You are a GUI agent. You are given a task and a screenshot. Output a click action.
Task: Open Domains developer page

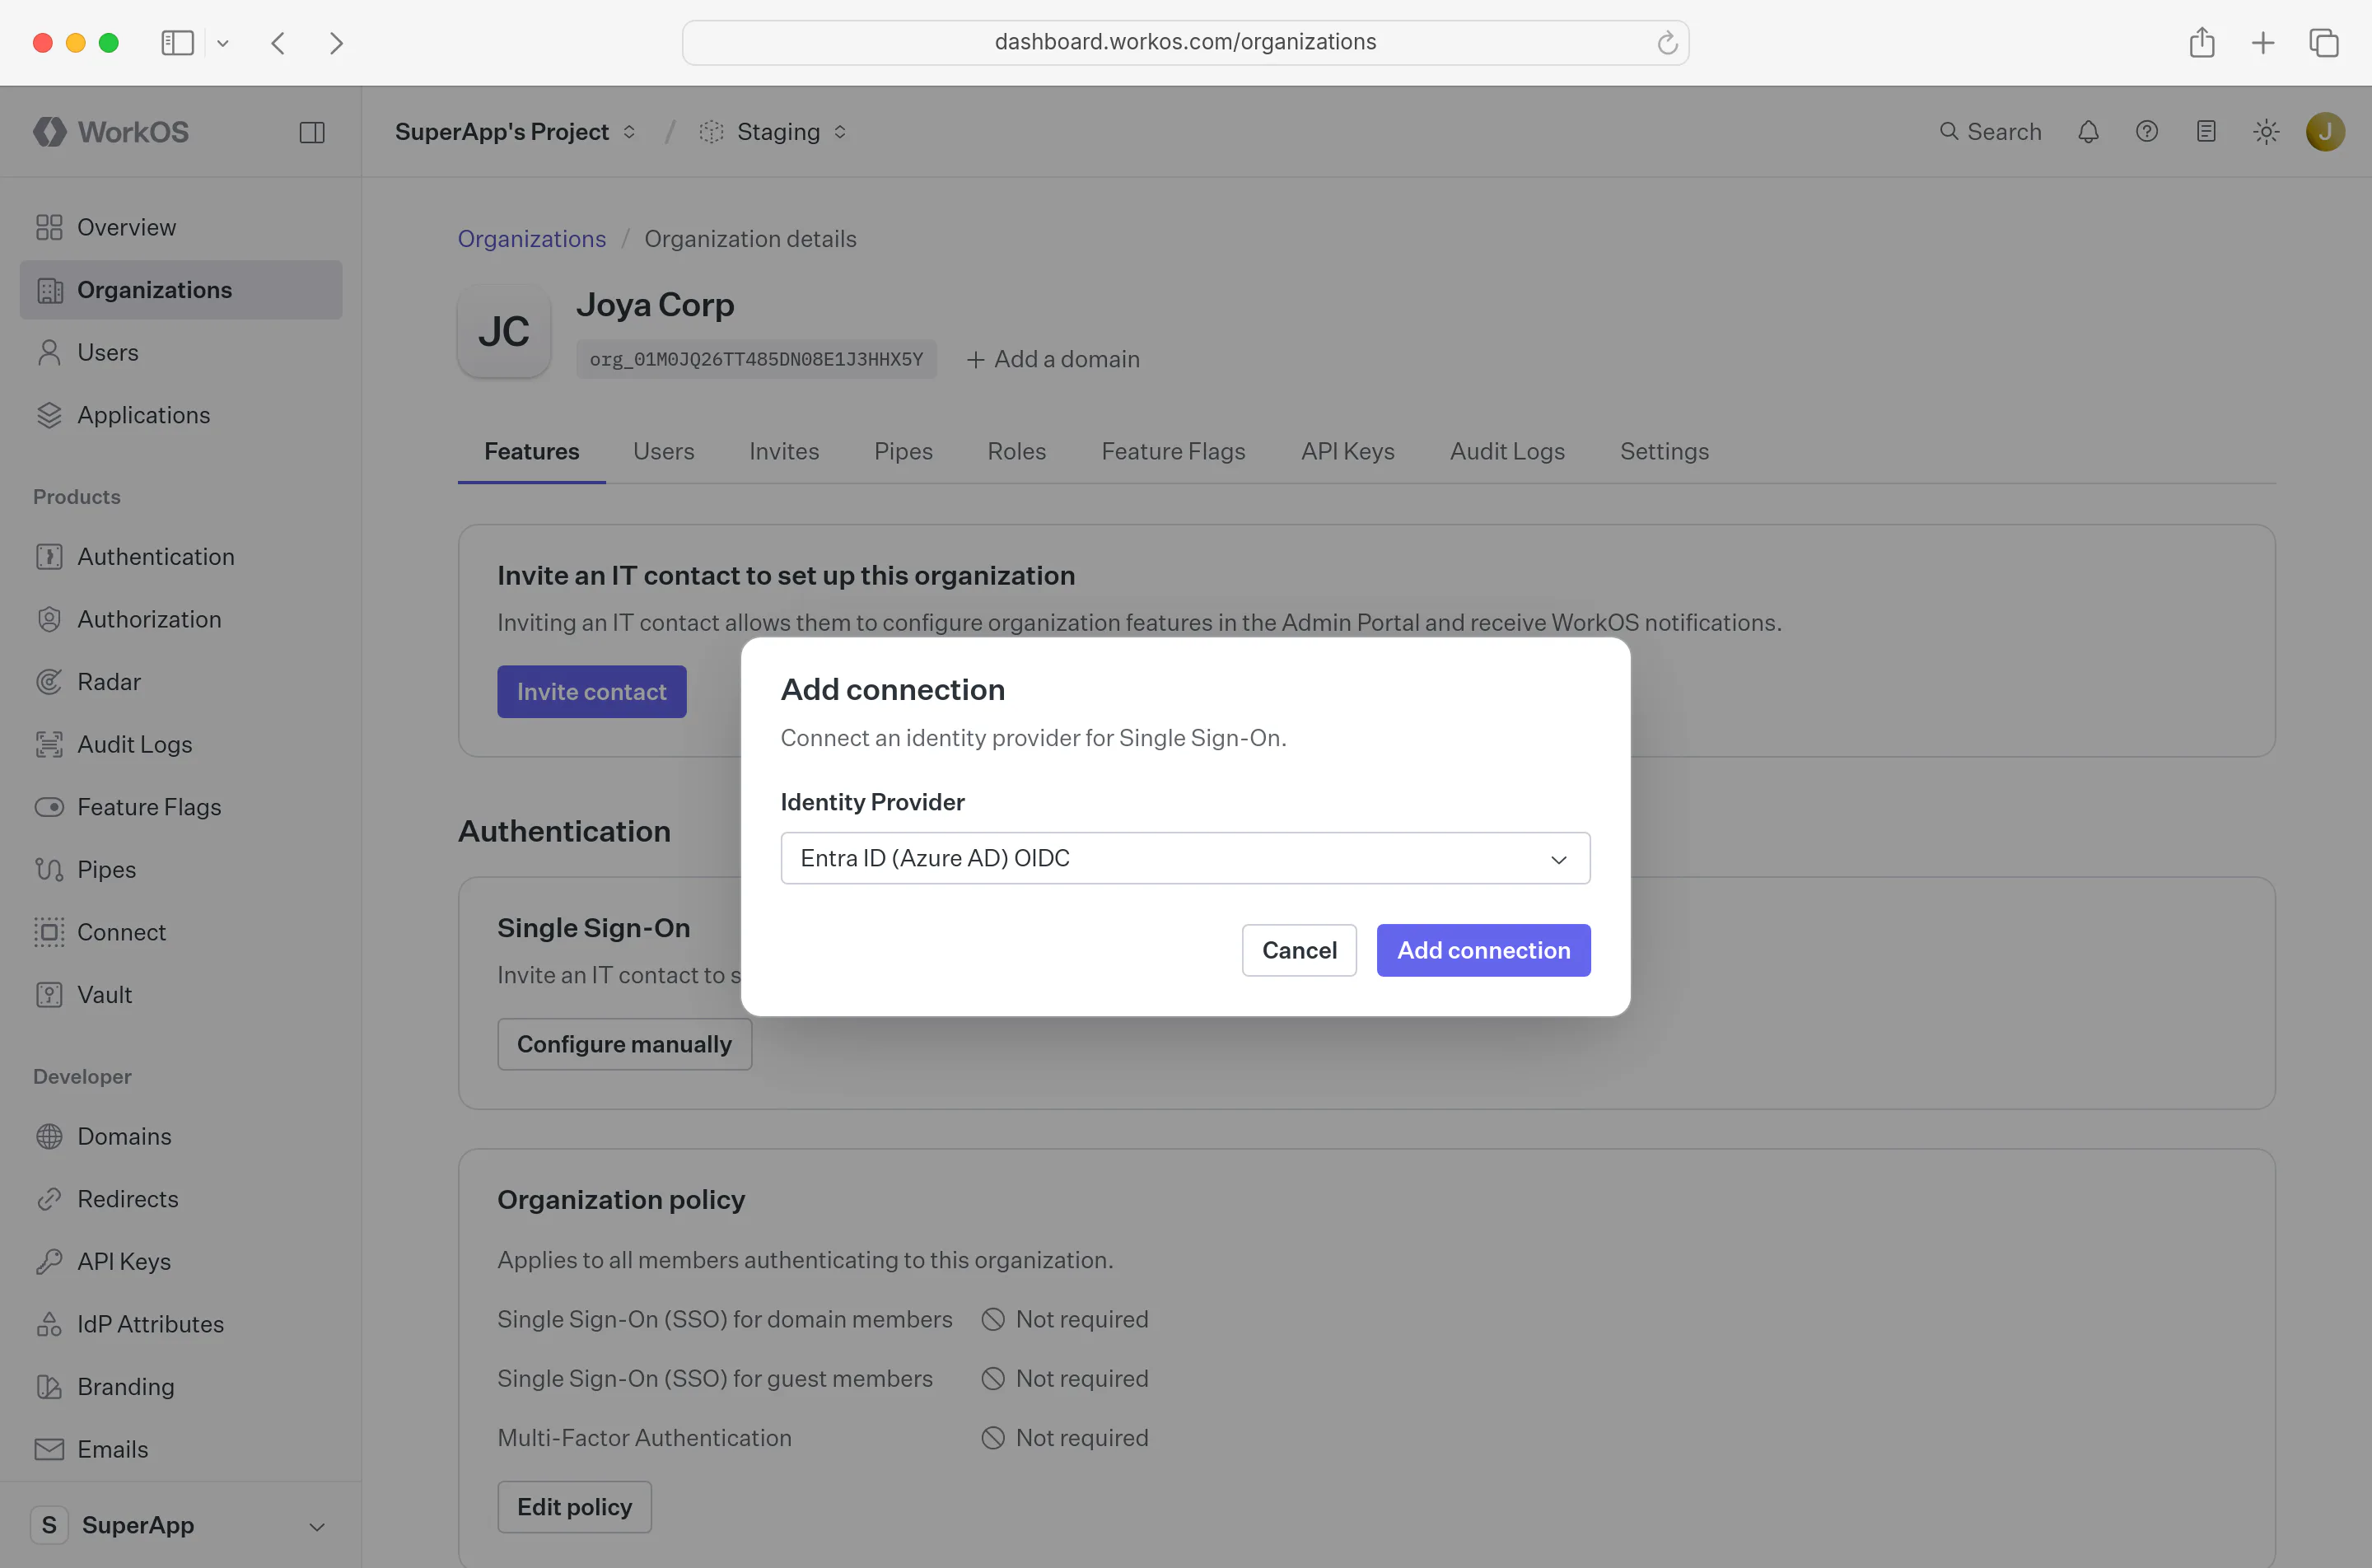(x=181, y=1136)
